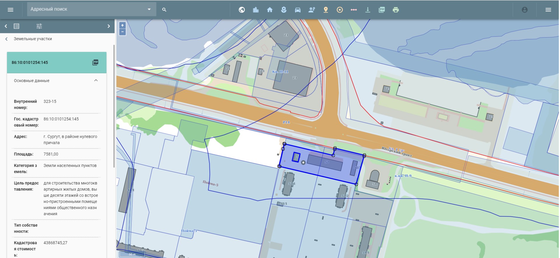Click the magnifier search icon
Screen dimensions: 560x258
pyautogui.click(x=164, y=10)
